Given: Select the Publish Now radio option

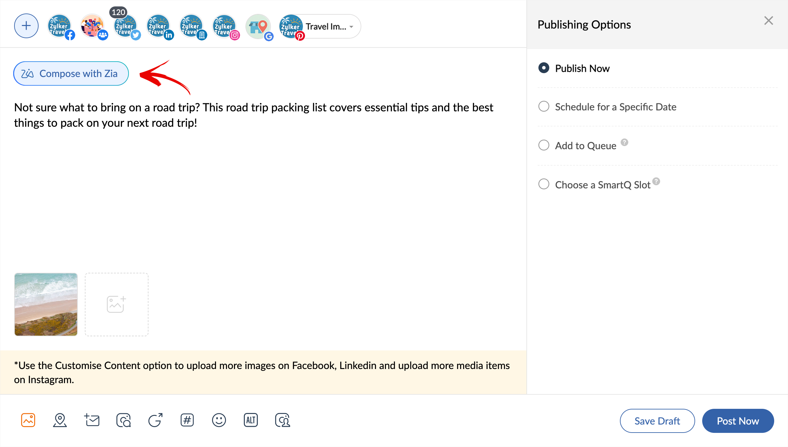Looking at the screenshot, I should (x=544, y=68).
